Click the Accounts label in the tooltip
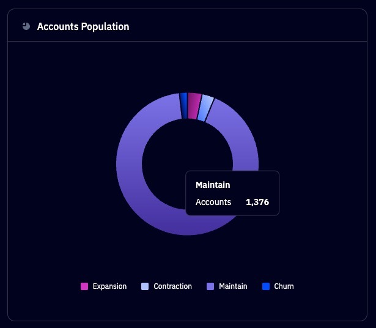Screen dimensions: 376x328 coord(213,202)
